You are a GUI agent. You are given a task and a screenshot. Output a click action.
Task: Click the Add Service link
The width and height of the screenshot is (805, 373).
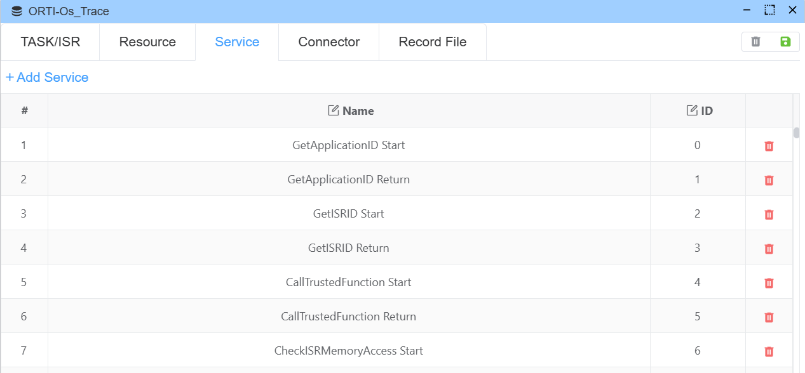(x=47, y=77)
